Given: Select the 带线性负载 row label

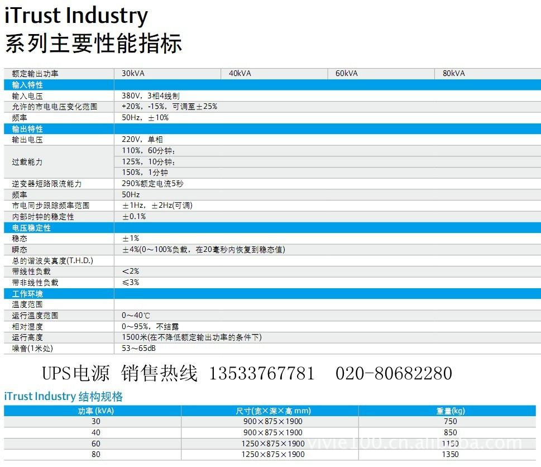Looking at the screenshot, I should coord(31,271).
